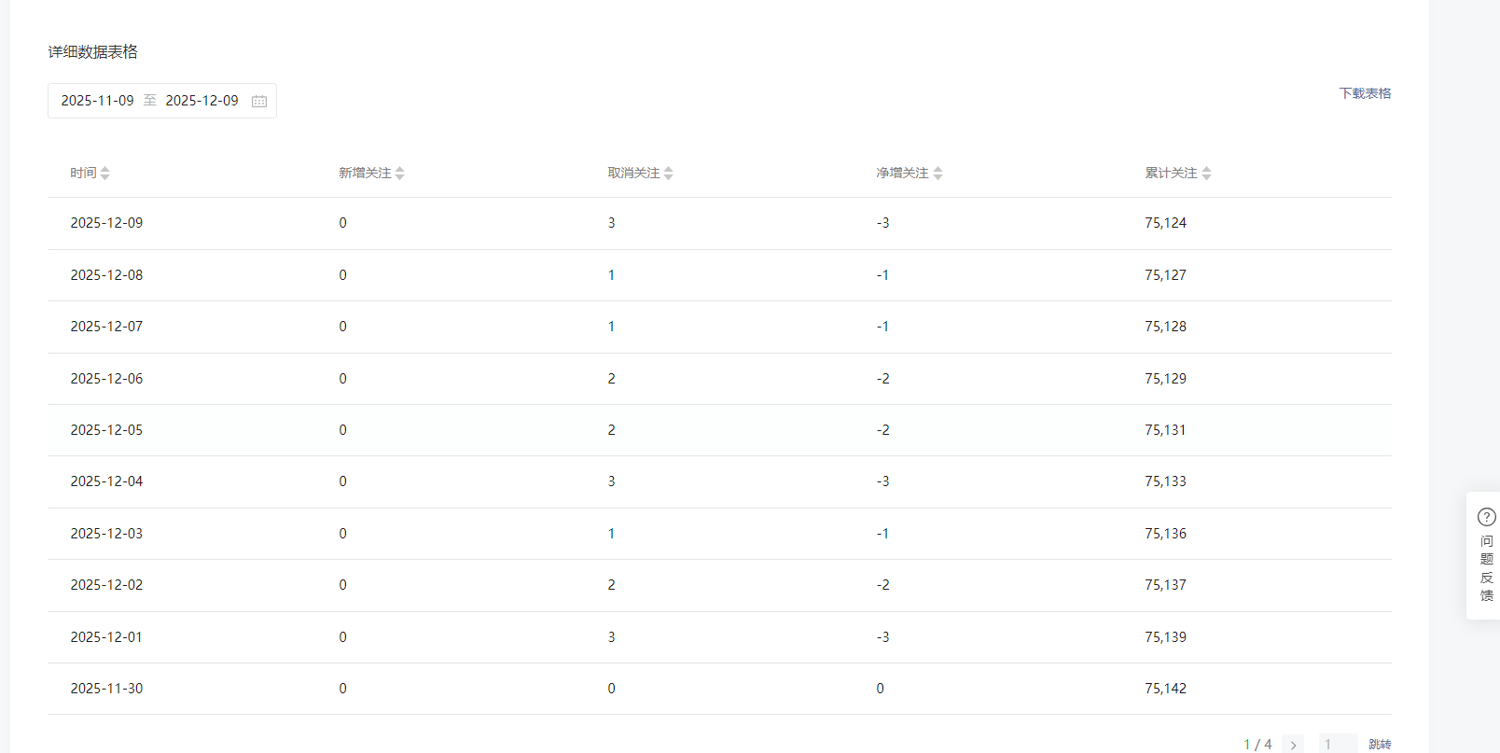Viewport: 1500px width, 753px height.
Task: Click unfollow count for 2025-12-07
Action: click(612, 327)
